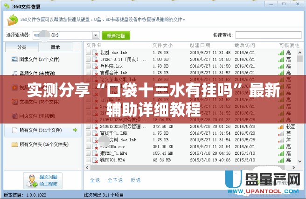Click the green arrow beside 所有文件

click(75, 130)
